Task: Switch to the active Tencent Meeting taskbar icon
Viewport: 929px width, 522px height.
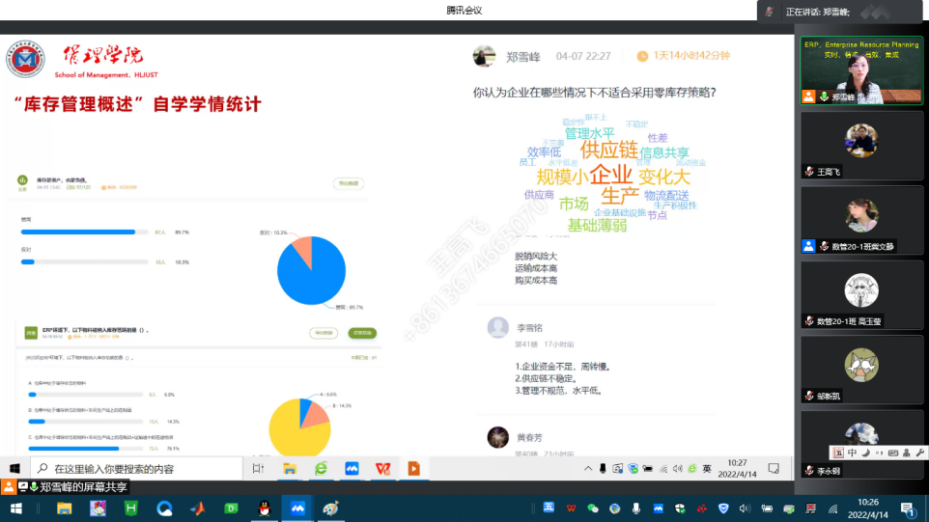Action: [x=296, y=508]
